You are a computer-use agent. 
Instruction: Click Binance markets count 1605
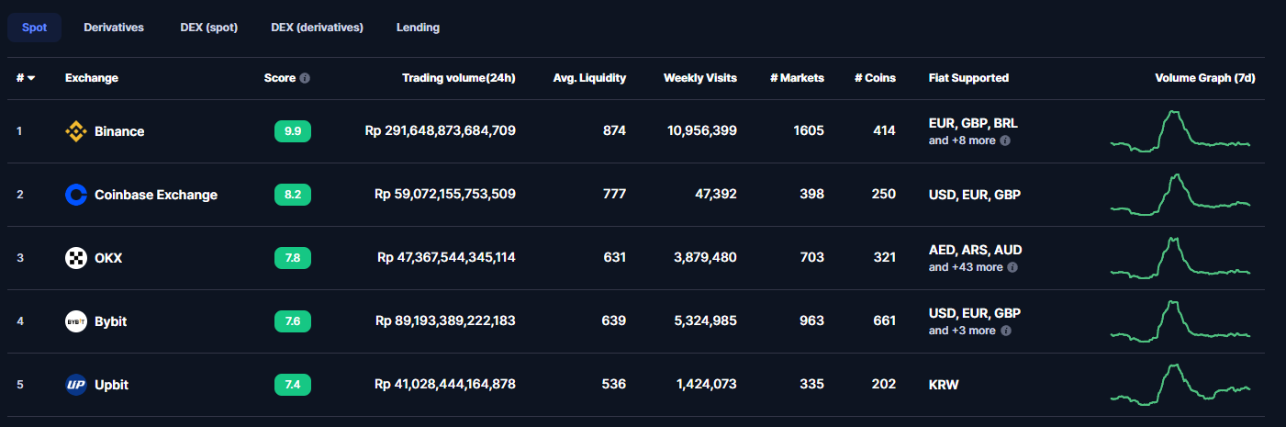point(809,131)
